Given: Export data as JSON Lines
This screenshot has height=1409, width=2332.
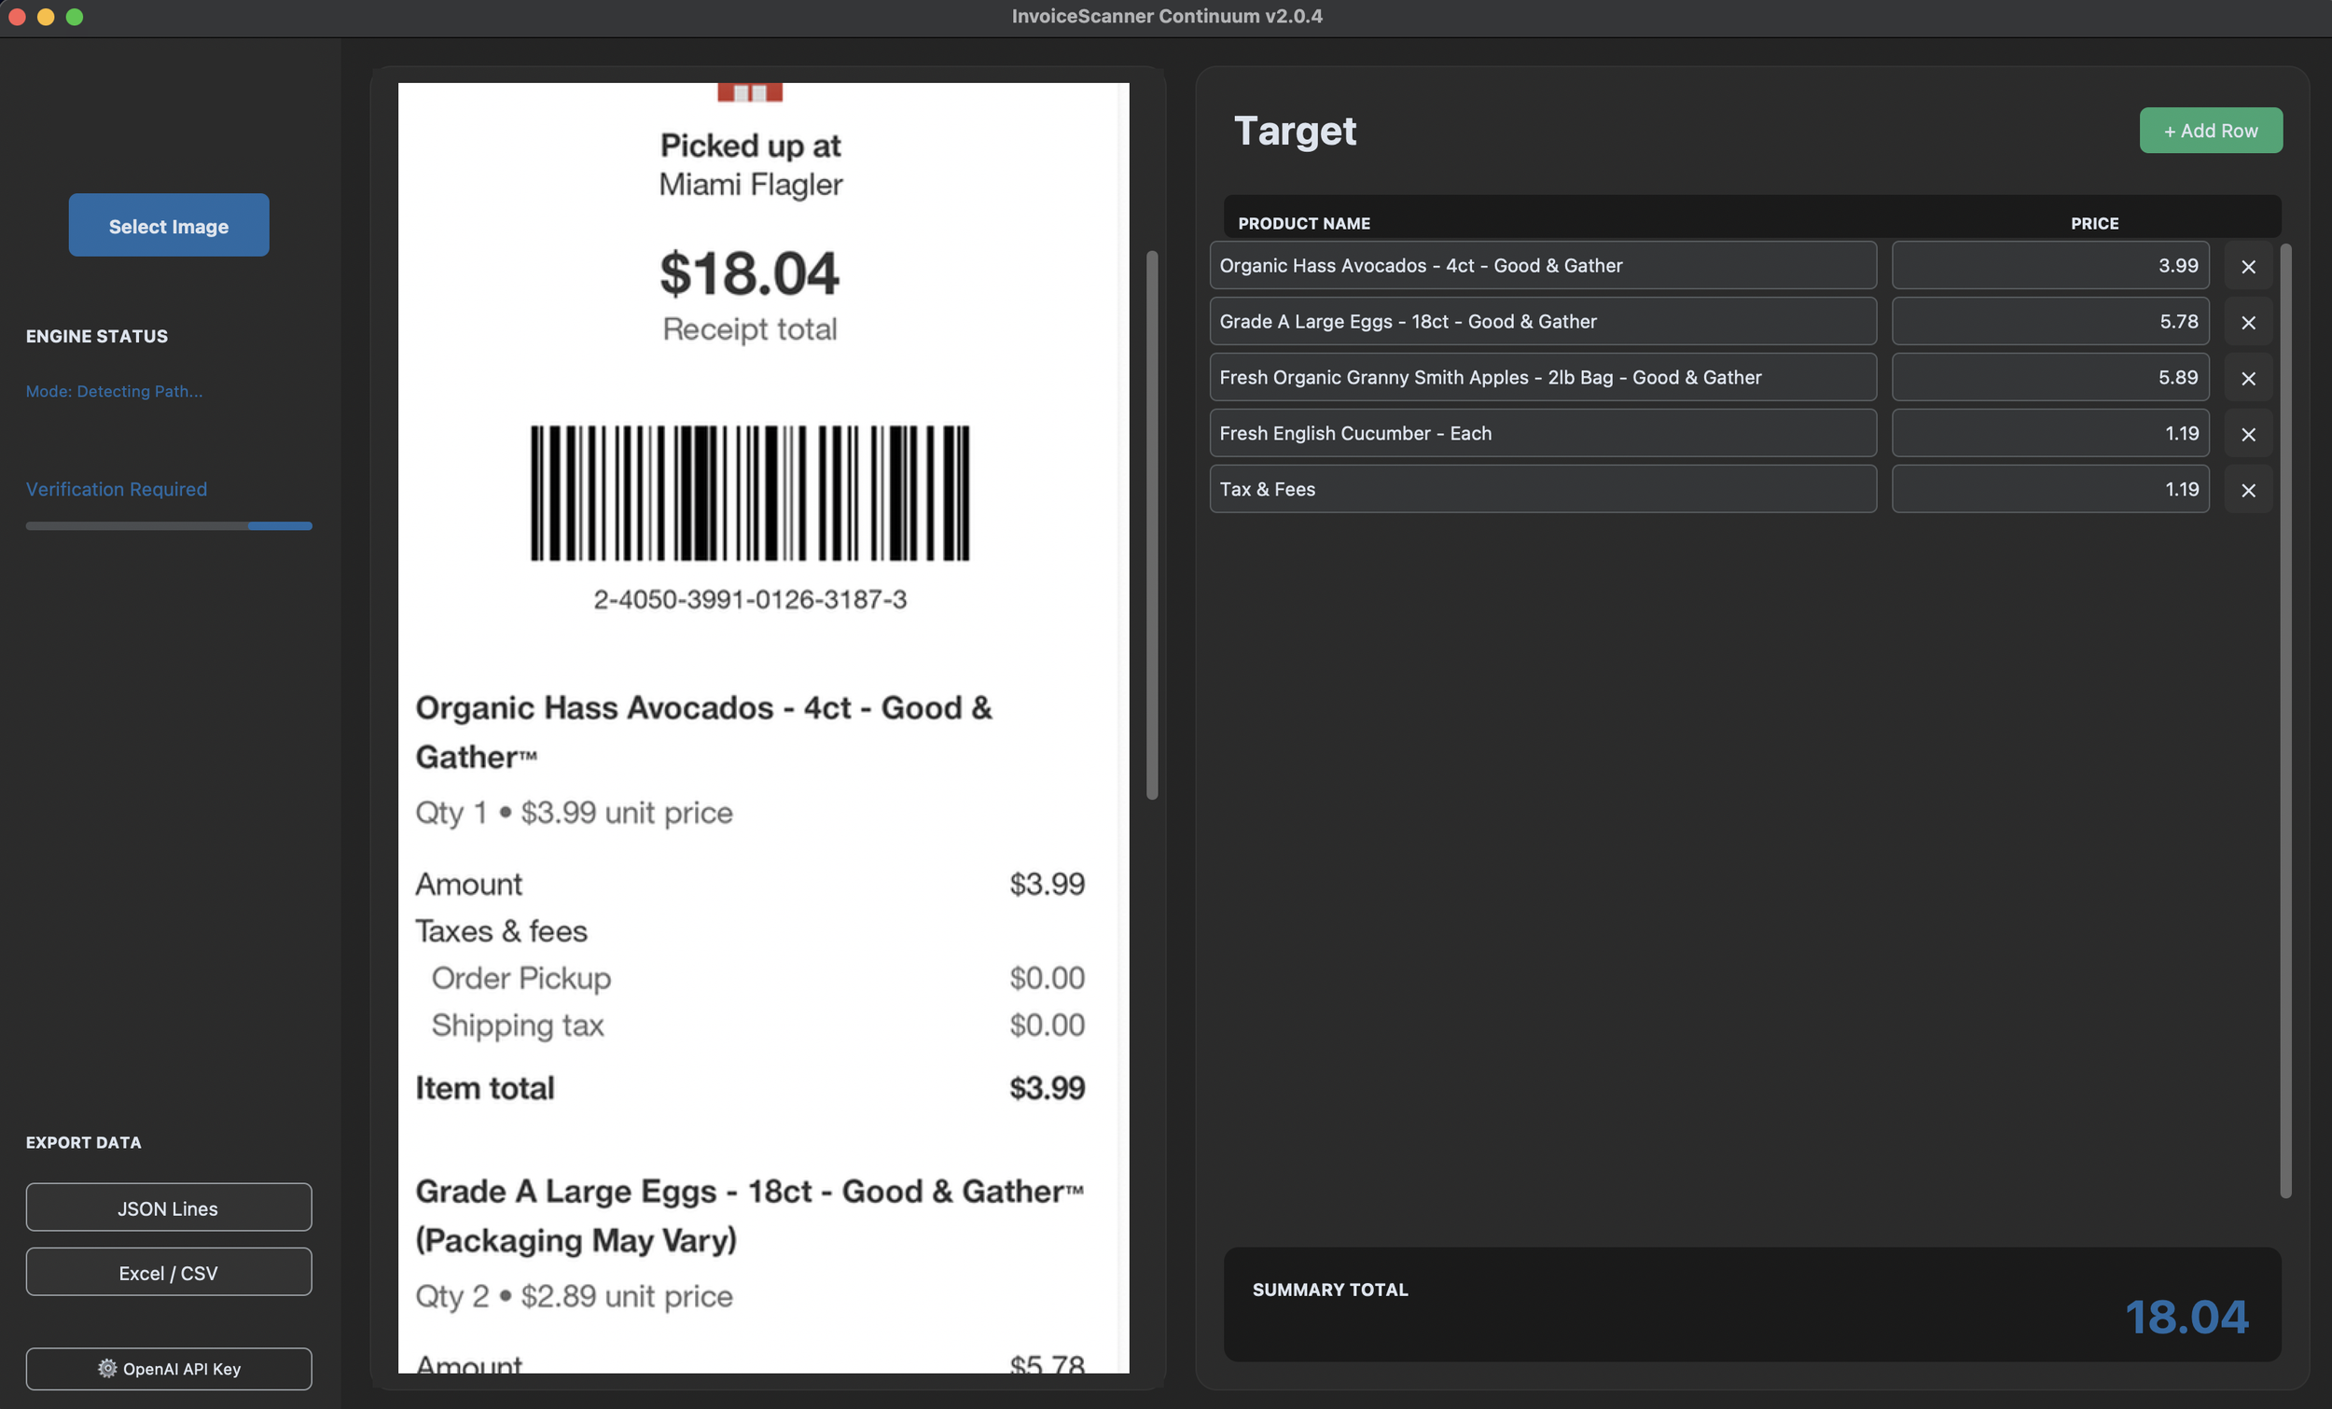Looking at the screenshot, I should click(169, 1207).
